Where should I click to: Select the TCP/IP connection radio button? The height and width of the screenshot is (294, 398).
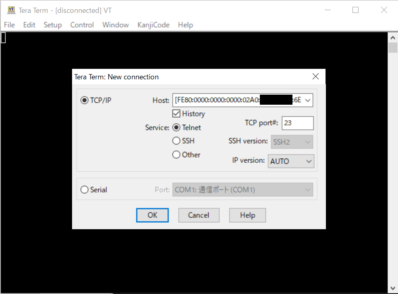(x=85, y=100)
